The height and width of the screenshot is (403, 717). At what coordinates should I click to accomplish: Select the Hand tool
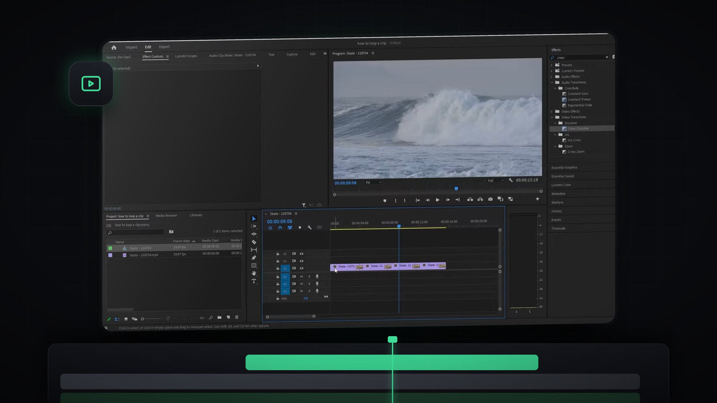(x=253, y=273)
